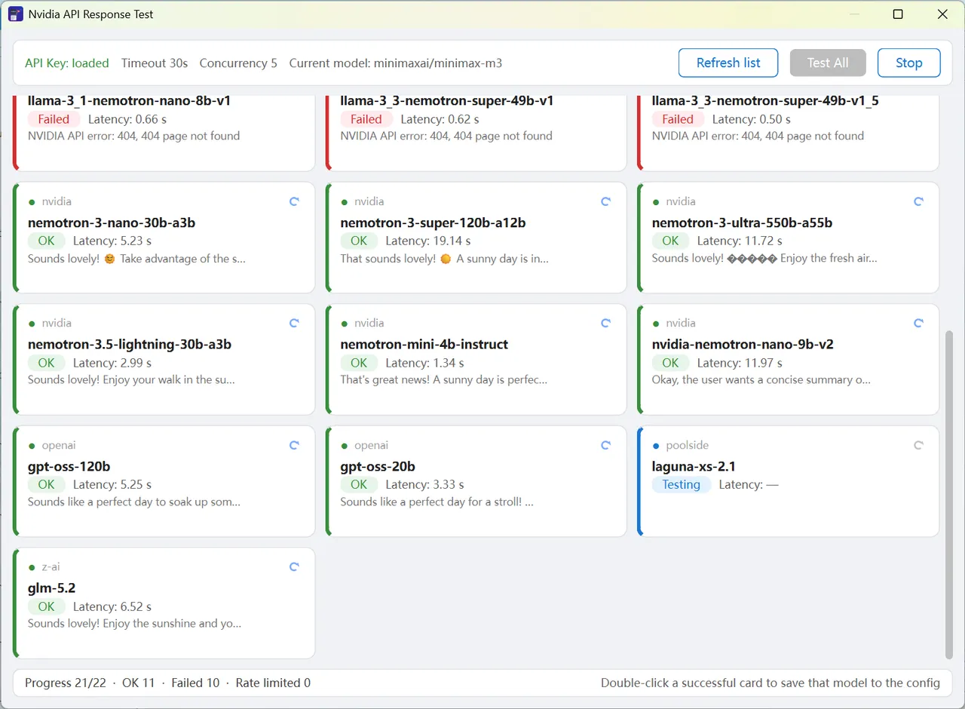Click the Testing badge on laguna-xs-2.1
This screenshot has width=965, height=709.
(x=682, y=484)
